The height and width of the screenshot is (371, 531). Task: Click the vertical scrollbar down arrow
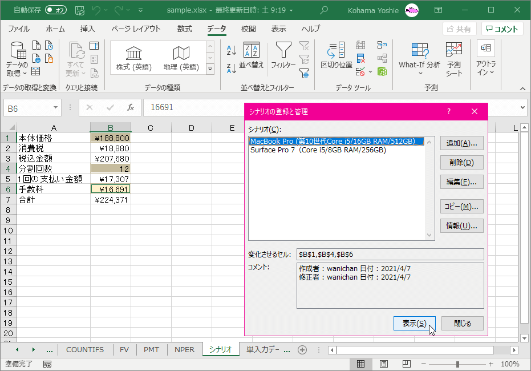pyautogui.click(x=524, y=338)
